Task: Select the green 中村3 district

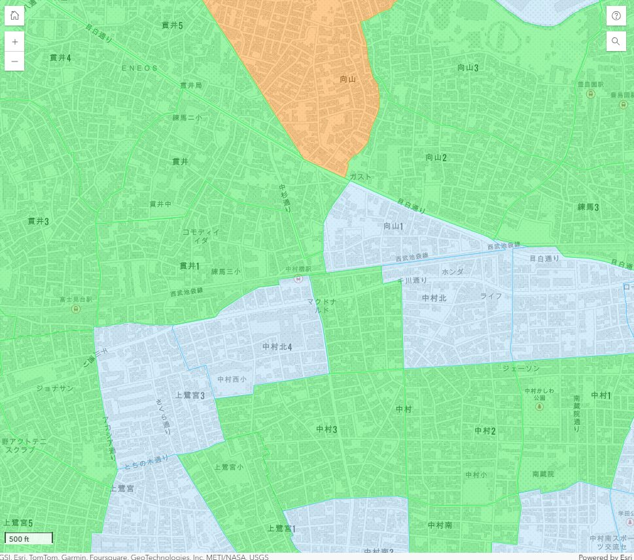Action: 326,429
